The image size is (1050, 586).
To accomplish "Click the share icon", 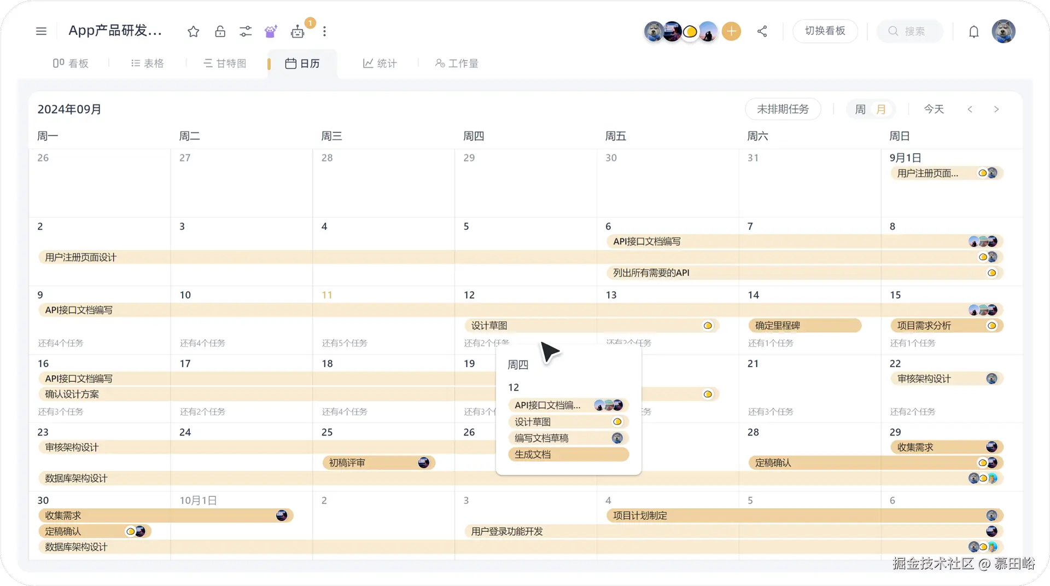I will point(762,31).
